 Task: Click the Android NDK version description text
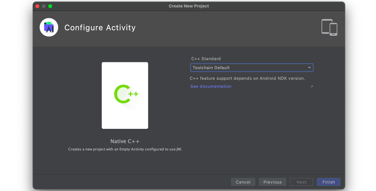point(247,78)
